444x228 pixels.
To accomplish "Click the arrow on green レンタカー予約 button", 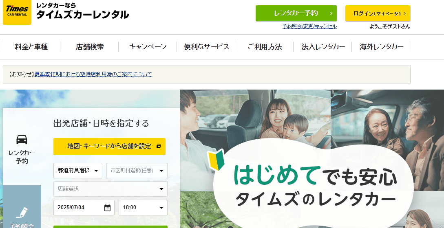I will point(331,13).
